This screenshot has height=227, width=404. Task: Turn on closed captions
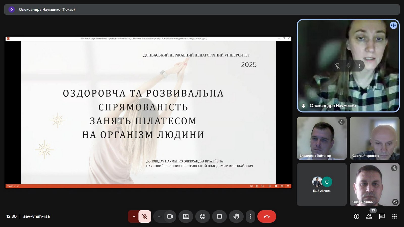(x=219, y=216)
